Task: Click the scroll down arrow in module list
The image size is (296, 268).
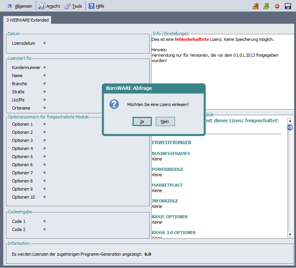Action: click(290, 235)
